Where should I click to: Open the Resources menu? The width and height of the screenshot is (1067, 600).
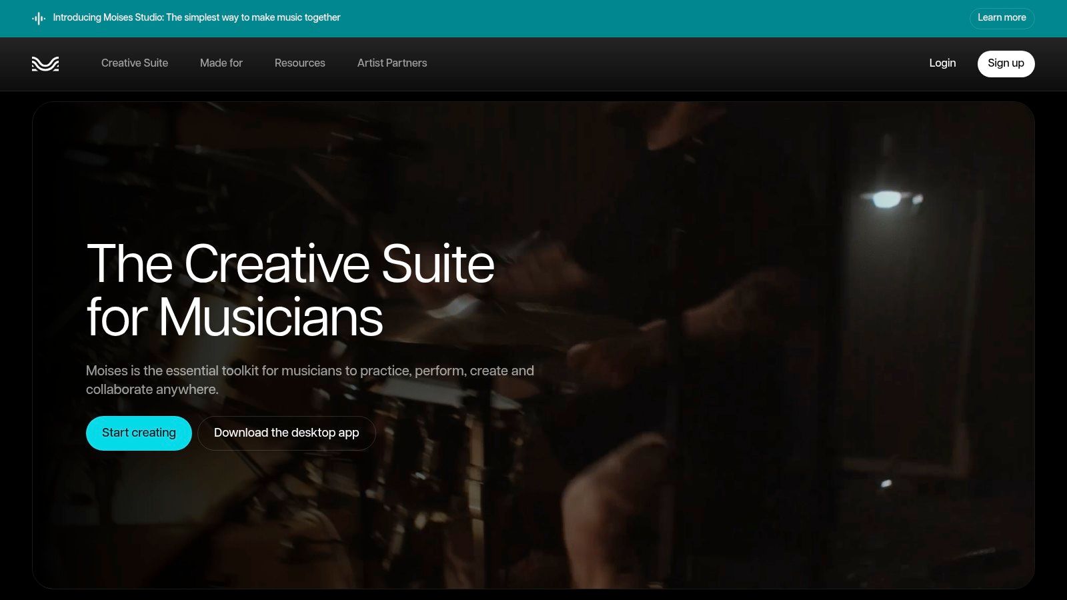click(x=300, y=63)
